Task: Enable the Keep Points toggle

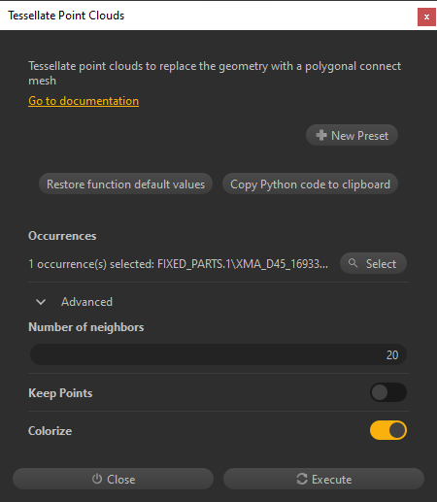Action: 388,392
